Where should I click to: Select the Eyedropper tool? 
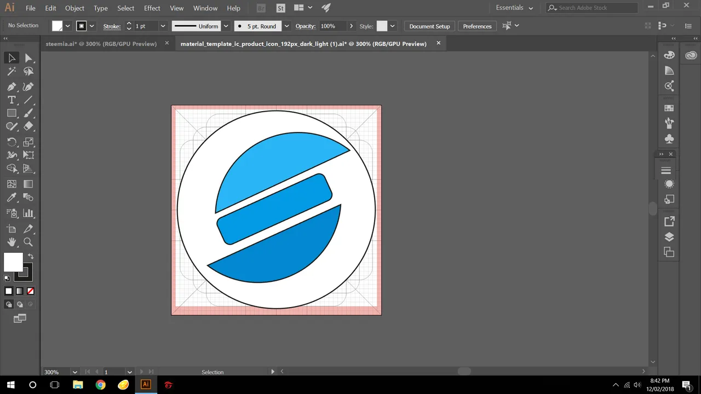pos(12,198)
